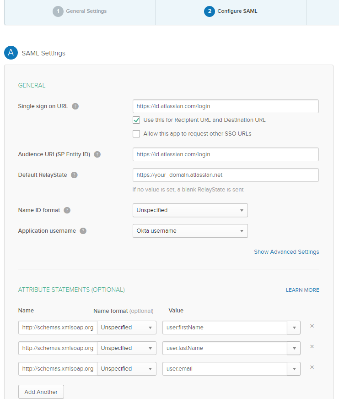Viewport: 339px width, 399px height.
Task: Click help icon beside Application username
Action: tap(83, 231)
